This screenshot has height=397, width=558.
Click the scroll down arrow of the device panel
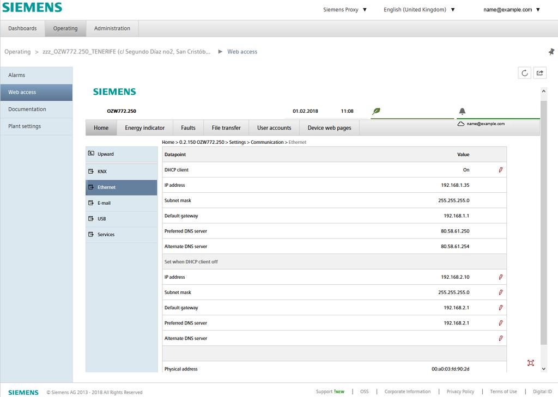(x=543, y=369)
